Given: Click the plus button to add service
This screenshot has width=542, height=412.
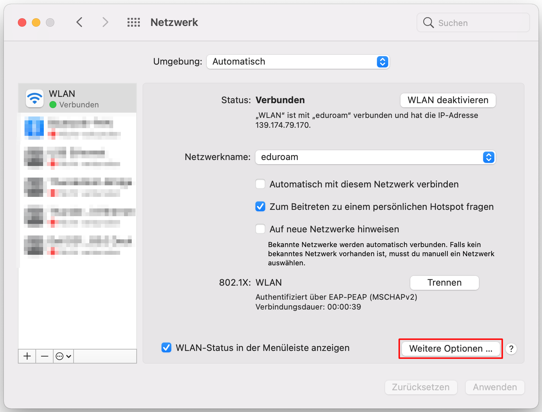Looking at the screenshot, I should click(27, 356).
